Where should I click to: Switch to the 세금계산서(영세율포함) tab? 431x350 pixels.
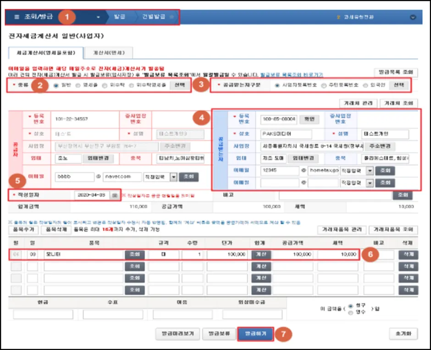(x=46, y=53)
